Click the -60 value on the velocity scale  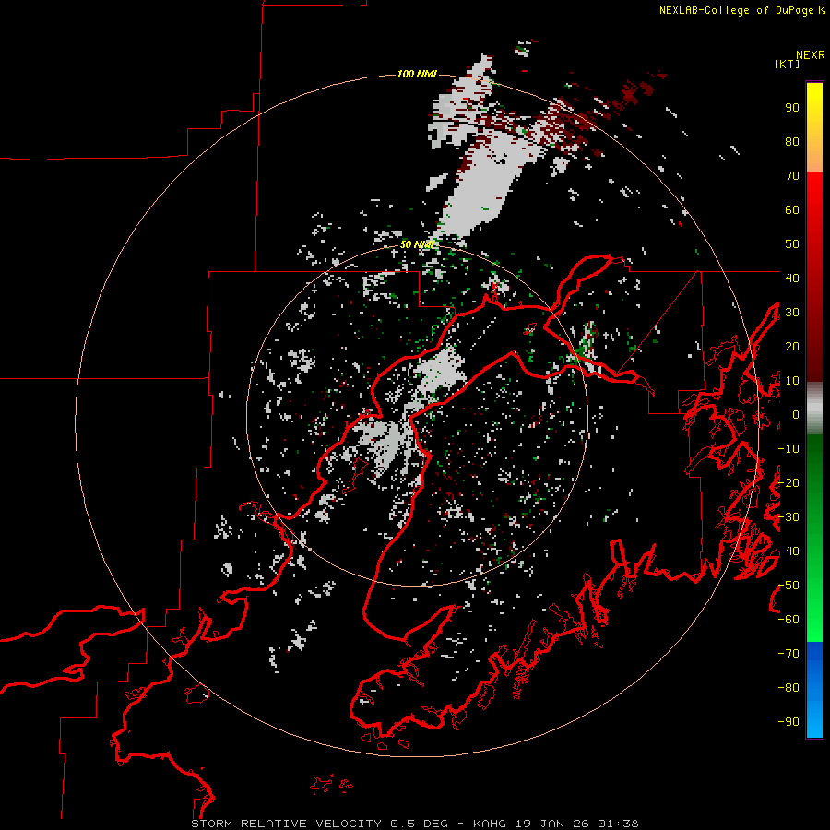[788, 620]
